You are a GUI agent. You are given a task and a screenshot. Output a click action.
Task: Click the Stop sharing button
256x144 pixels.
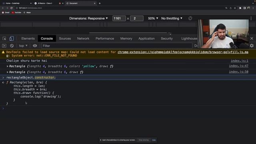(x=144, y=140)
